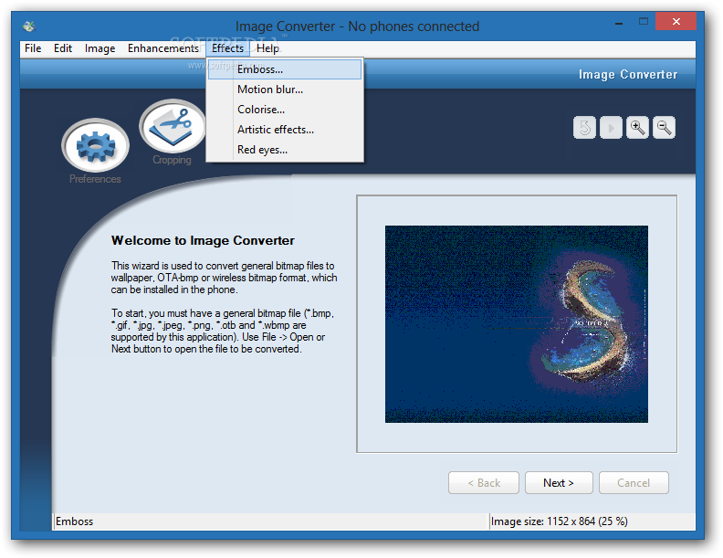Zoom in with the magnifier plus icon

click(638, 127)
